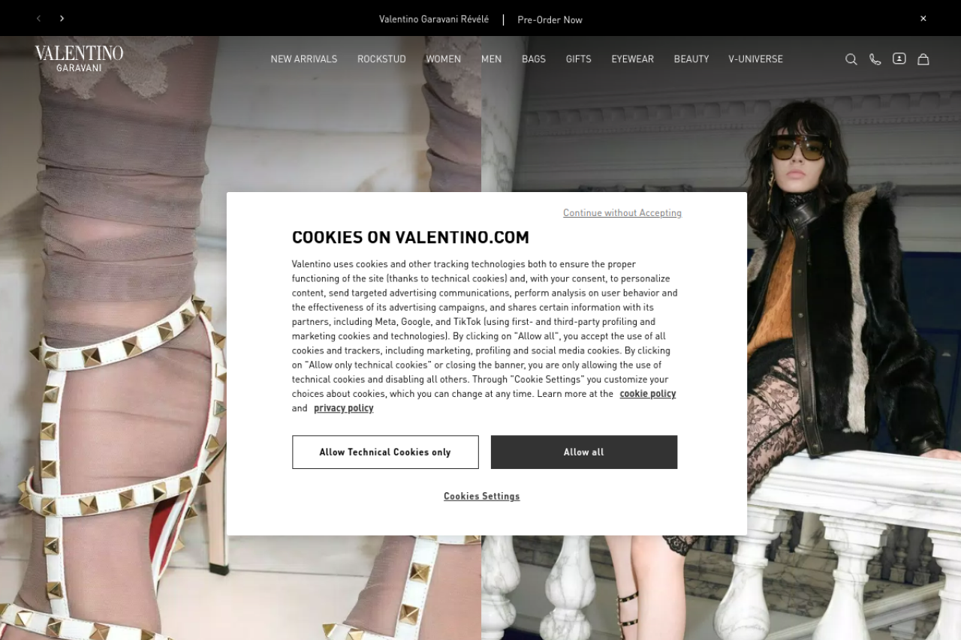
Task: Click Pre-Order Now in announcement bar
Action: coord(550,20)
